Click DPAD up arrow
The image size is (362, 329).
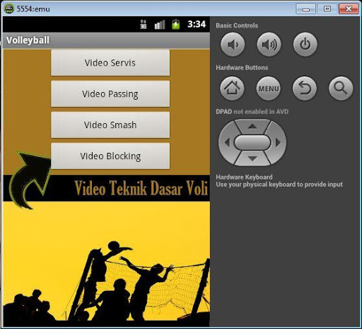(252, 127)
